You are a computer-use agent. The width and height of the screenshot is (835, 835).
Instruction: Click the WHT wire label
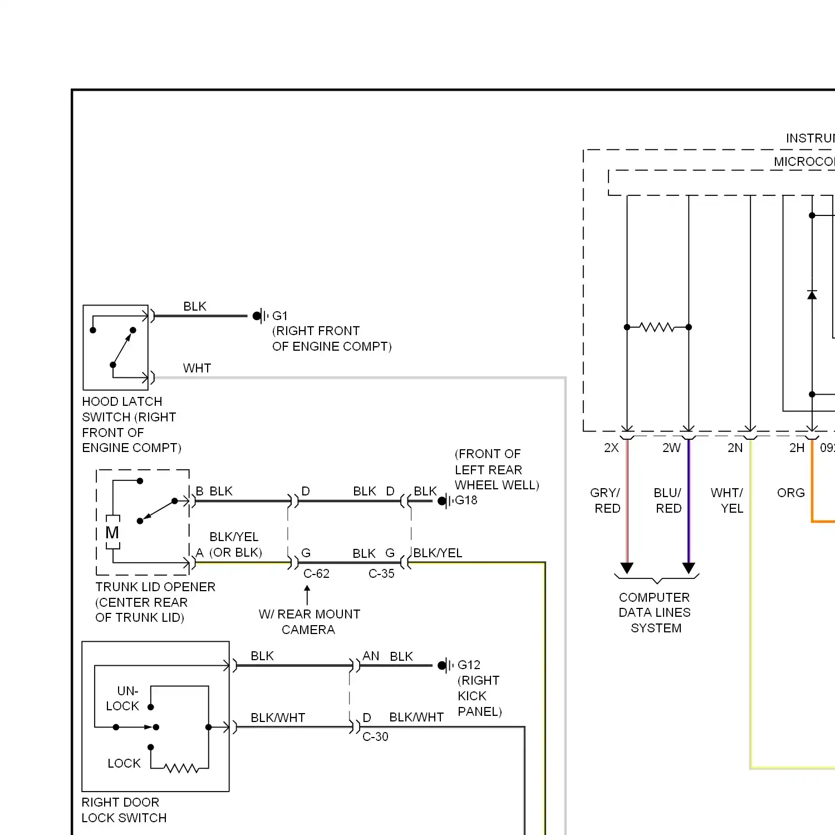click(197, 368)
